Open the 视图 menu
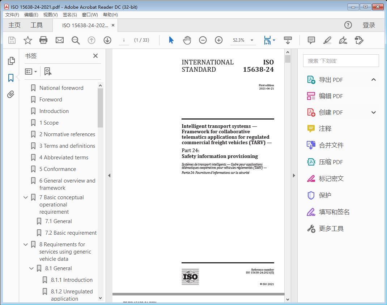387x305 pixels. point(50,14)
